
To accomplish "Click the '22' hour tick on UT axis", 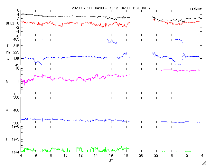I will tap(156, 155).
